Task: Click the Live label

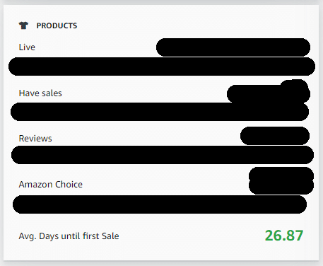Action: pos(27,47)
